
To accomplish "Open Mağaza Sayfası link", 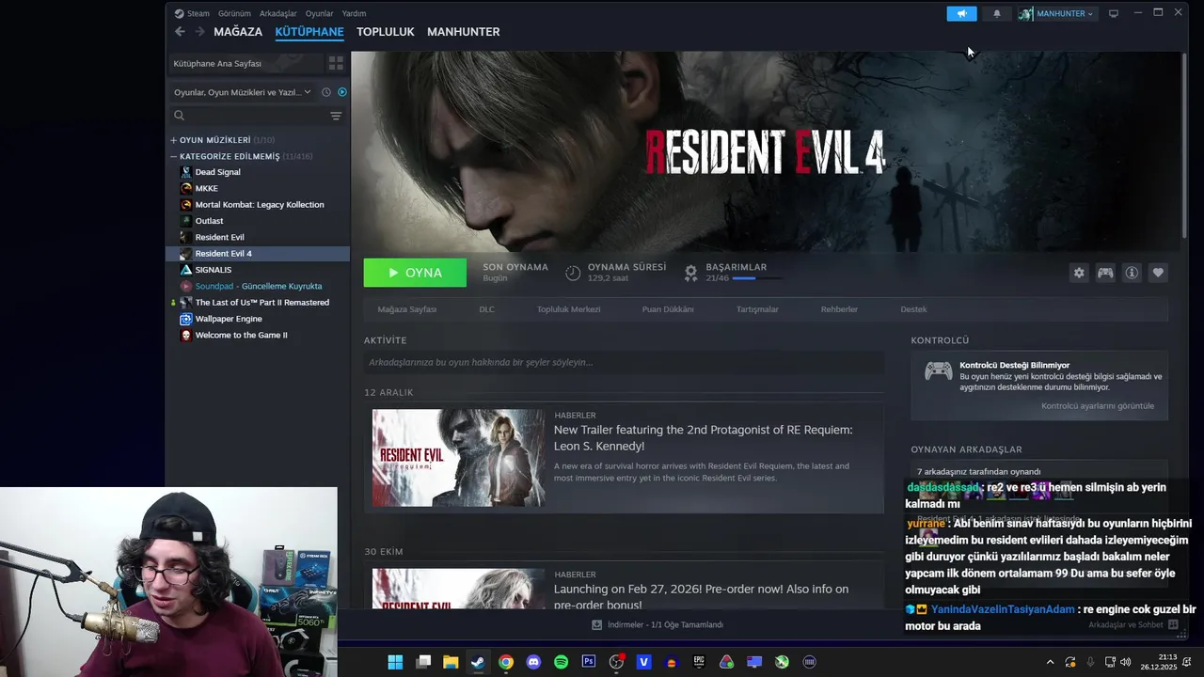I will [x=407, y=309].
